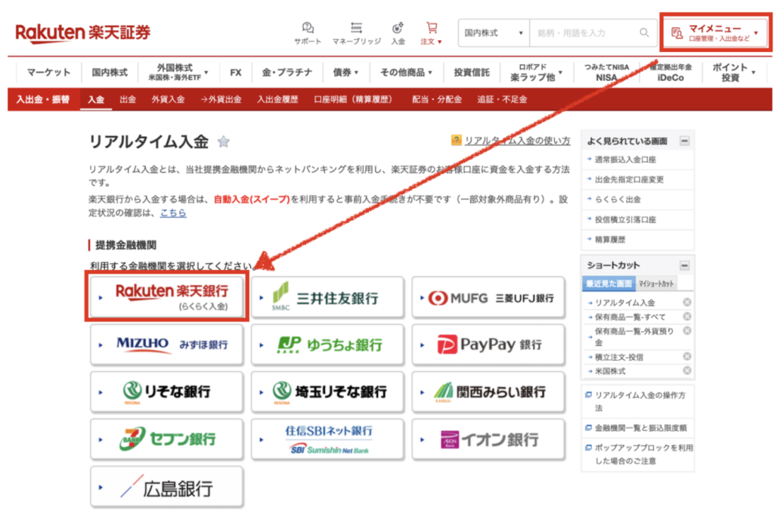Image resolution: width=774 pixels, height=515 pixels.
Task: Switch to the 追証・不足金 tab
Action: [x=502, y=99]
